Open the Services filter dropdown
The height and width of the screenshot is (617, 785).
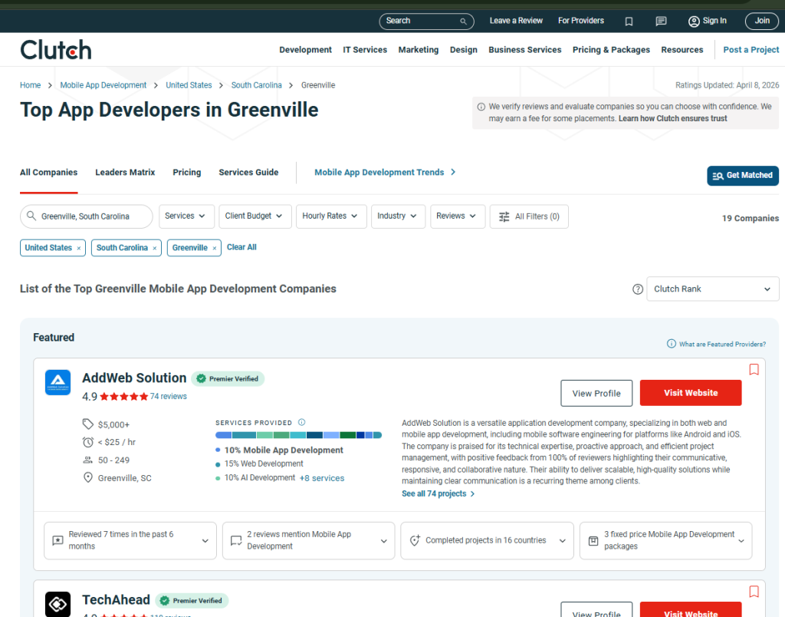coord(186,216)
